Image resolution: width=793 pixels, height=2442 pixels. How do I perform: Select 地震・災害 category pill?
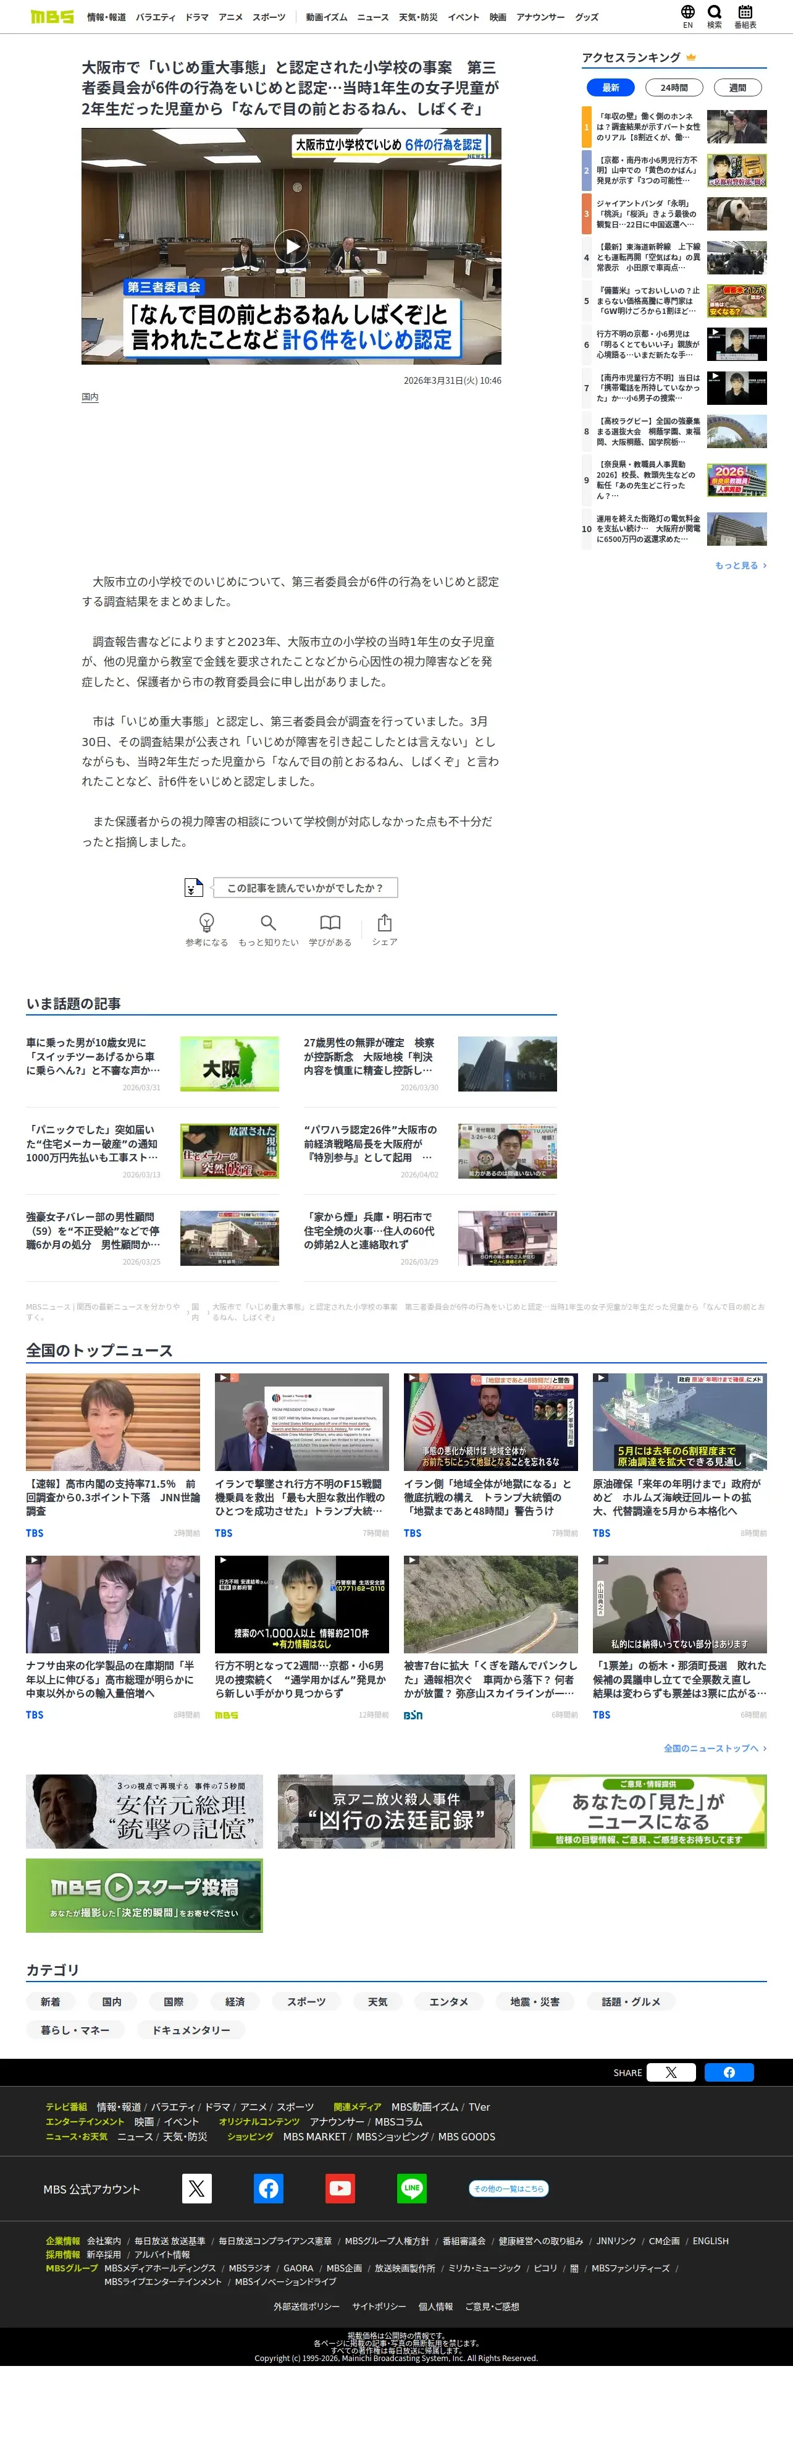click(x=535, y=2001)
